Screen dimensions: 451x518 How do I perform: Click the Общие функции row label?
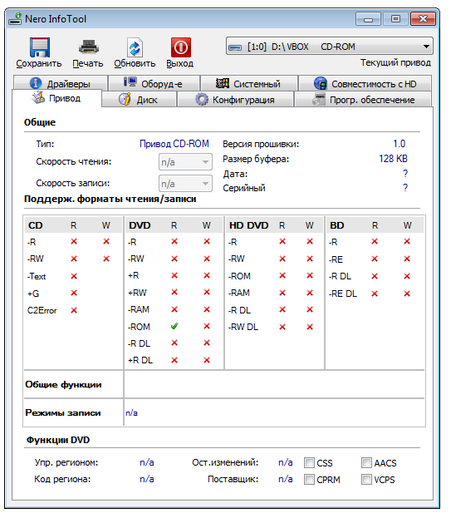(63, 384)
